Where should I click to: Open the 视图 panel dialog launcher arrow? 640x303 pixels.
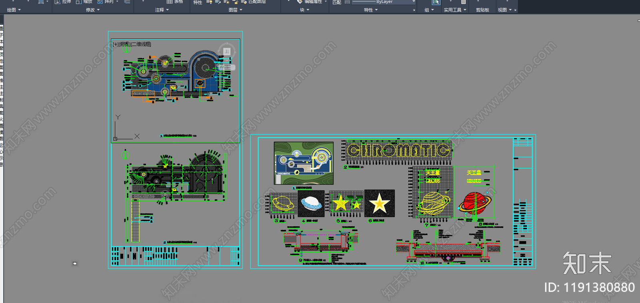click(x=515, y=10)
